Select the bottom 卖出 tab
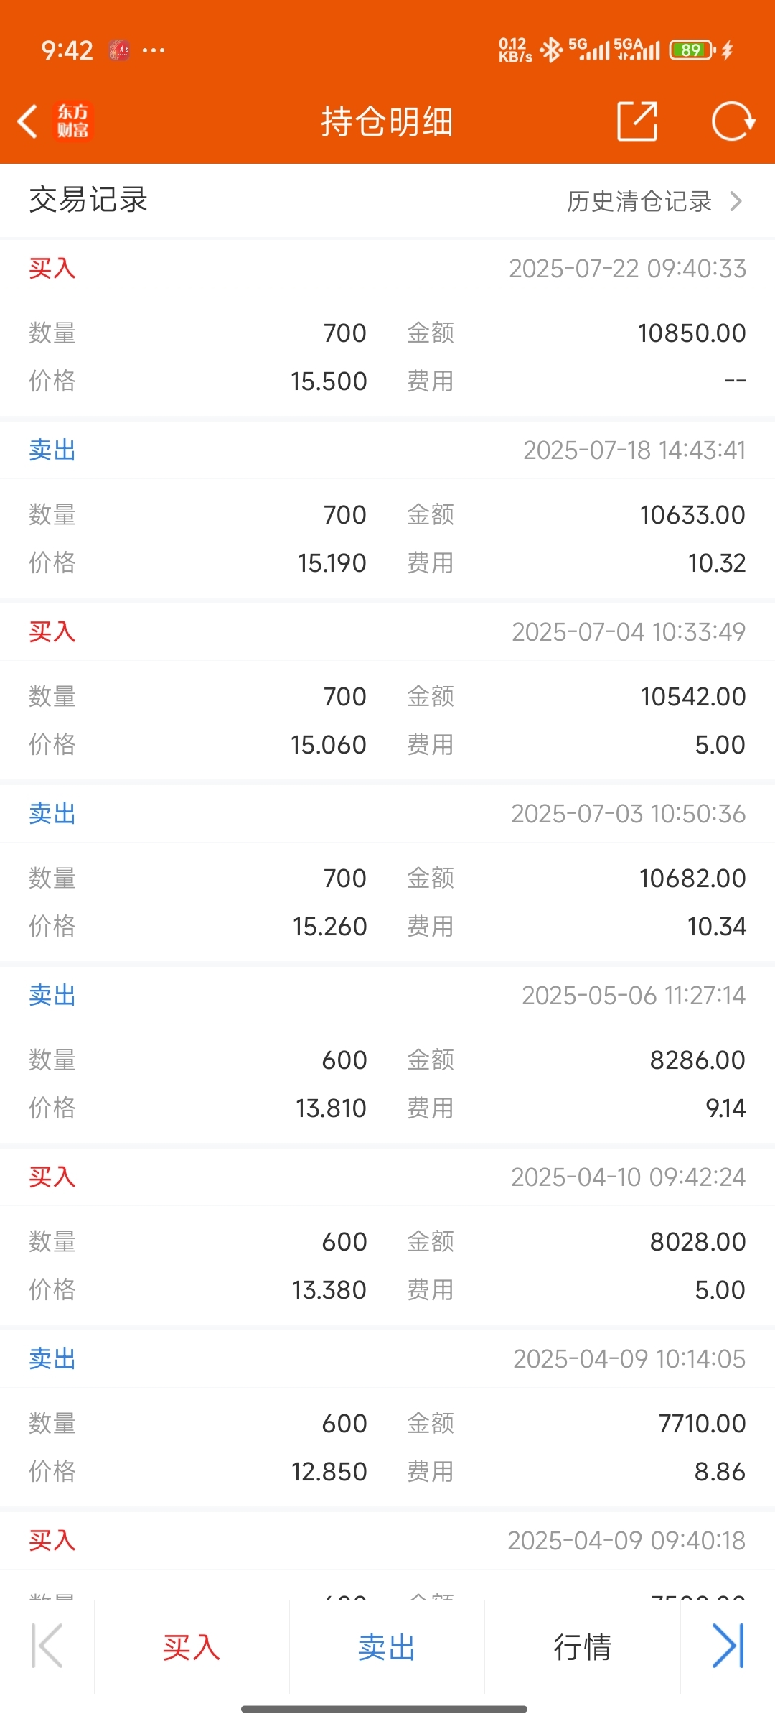This screenshot has width=775, height=1724. pos(387,1647)
